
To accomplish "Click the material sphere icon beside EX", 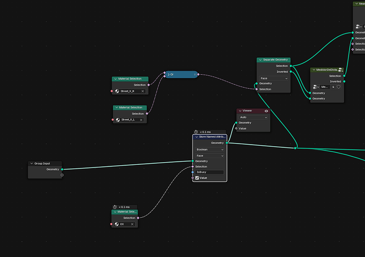I will point(117,224).
